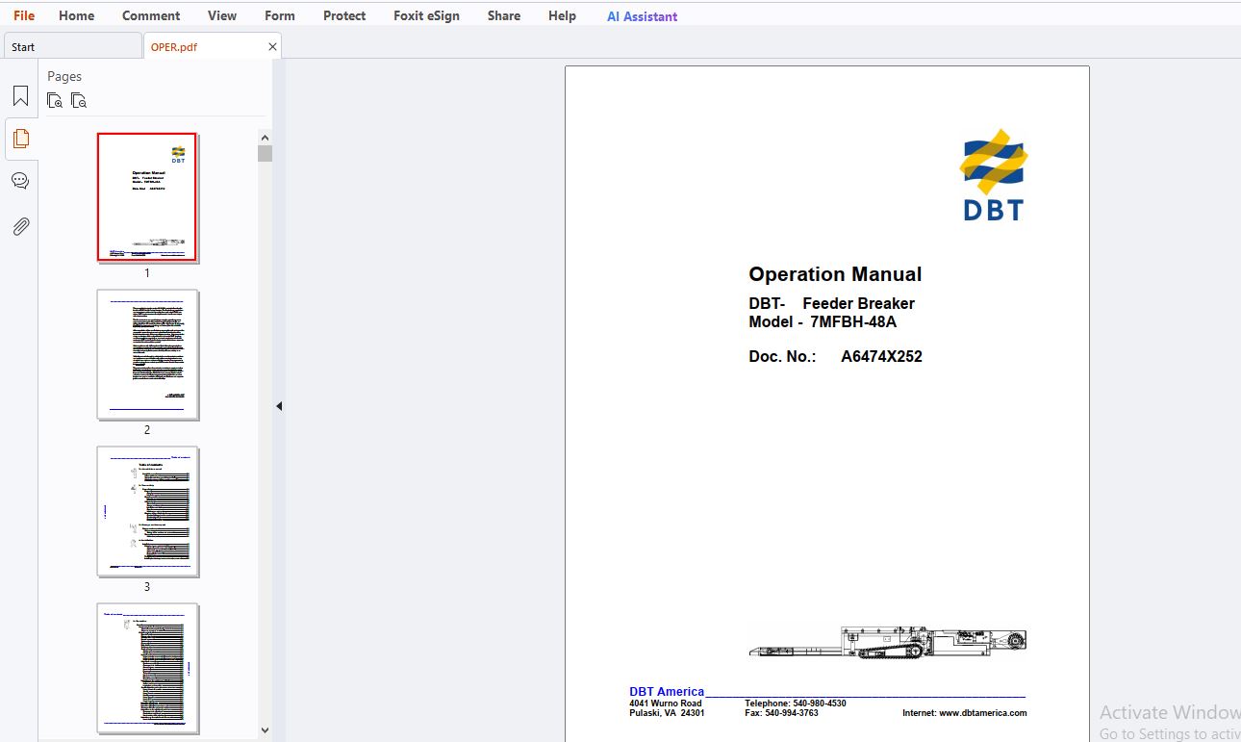The image size is (1241, 742).
Task: Click the Doc. No. A6474X252 text
Action: [835, 356]
